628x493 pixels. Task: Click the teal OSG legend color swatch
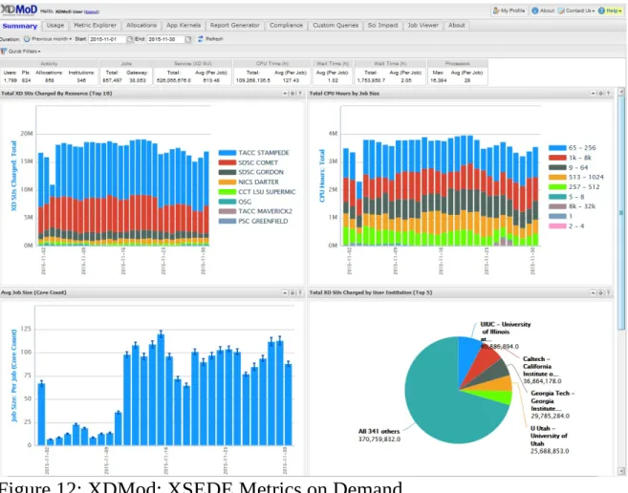point(227,202)
